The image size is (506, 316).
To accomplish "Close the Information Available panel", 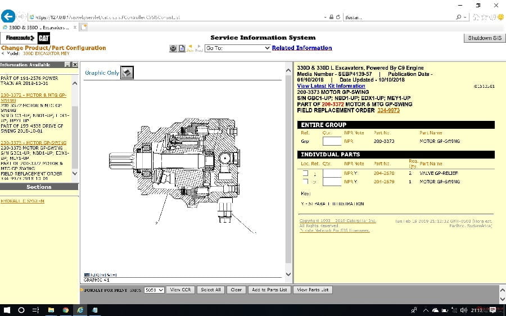I will (x=75, y=65).
